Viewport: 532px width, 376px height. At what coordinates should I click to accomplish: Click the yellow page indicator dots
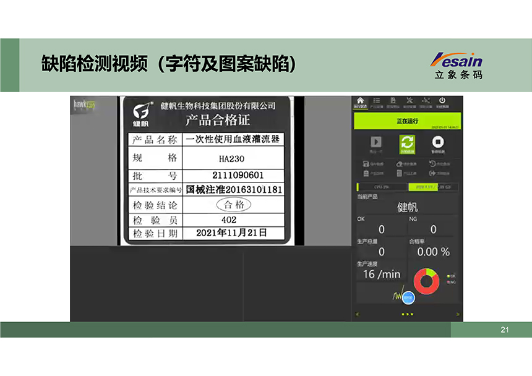[x=407, y=314]
